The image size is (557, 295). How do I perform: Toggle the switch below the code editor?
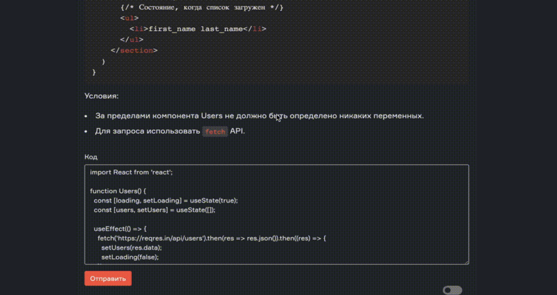(x=453, y=290)
